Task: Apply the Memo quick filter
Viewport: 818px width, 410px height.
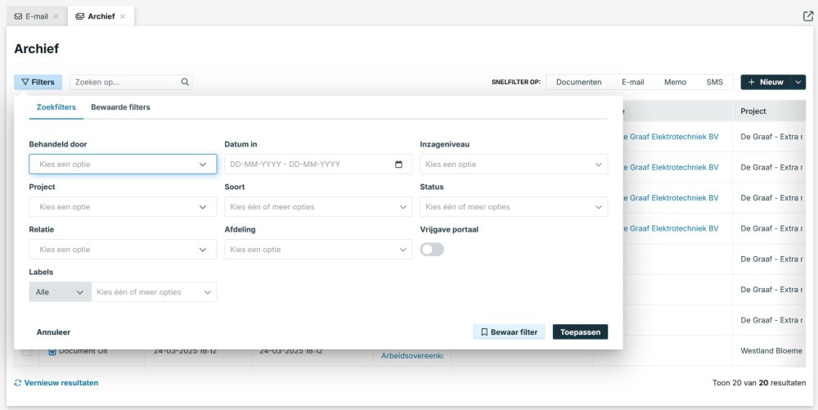Action: click(x=675, y=82)
